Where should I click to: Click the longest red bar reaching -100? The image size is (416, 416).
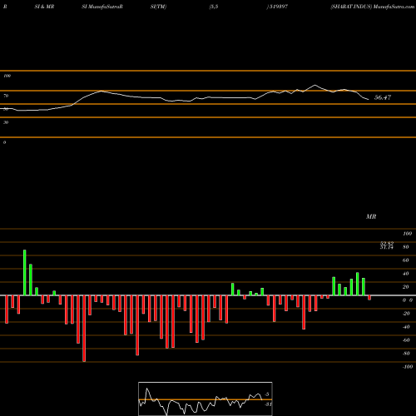(84, 329)
